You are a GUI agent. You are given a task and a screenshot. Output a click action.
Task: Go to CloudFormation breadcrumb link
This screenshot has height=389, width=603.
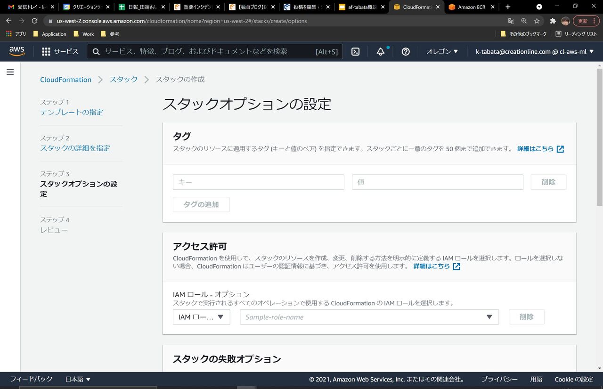[66, 80]
